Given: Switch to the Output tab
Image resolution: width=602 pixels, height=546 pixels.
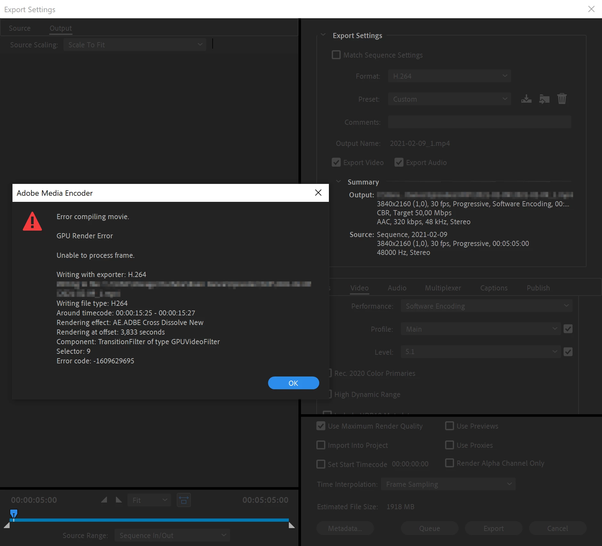Looking at the screenshot, I should [x=61, y=28].
